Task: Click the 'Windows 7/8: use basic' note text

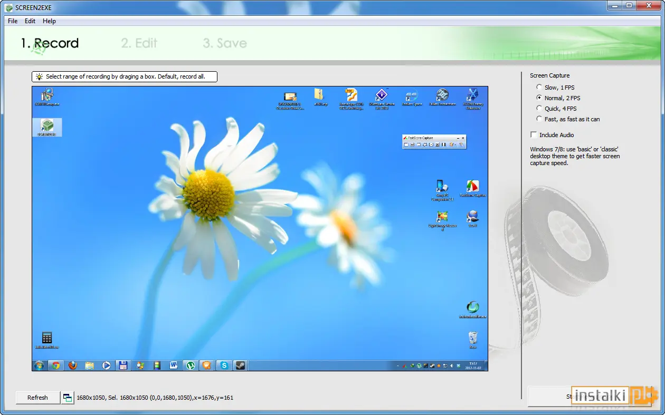Action: pos(575,156)
